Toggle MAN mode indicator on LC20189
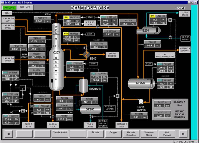The width and height of the screenshot is (200, 143). click(153, 16)
